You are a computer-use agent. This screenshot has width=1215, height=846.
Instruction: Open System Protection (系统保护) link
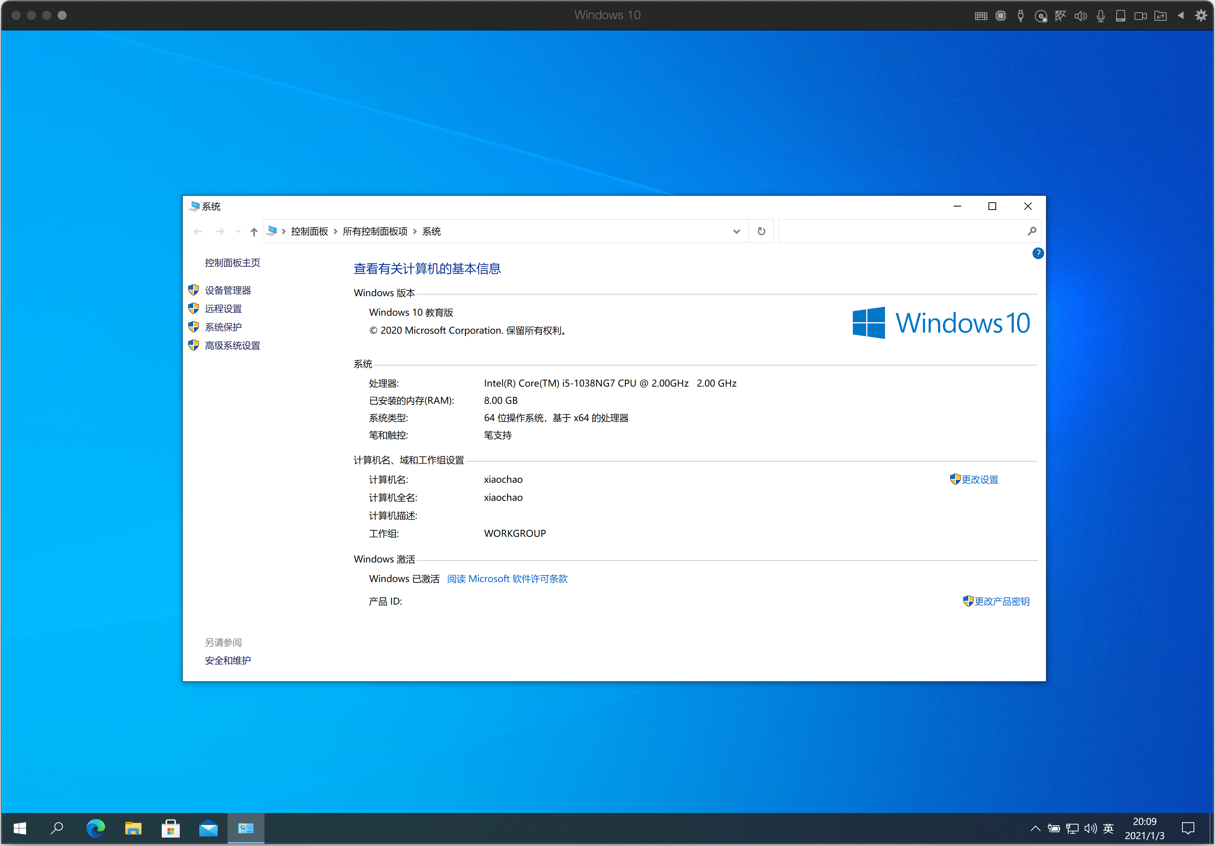coord(223,327)
